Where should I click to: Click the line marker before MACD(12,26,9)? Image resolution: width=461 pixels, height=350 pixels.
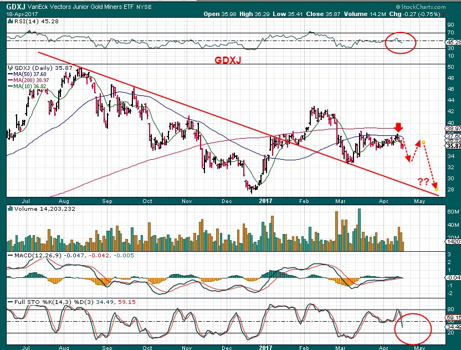pos(11,256)
